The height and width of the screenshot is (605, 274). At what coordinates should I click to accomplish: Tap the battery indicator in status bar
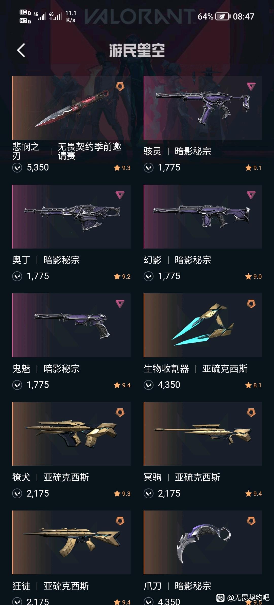click(223, 17)
